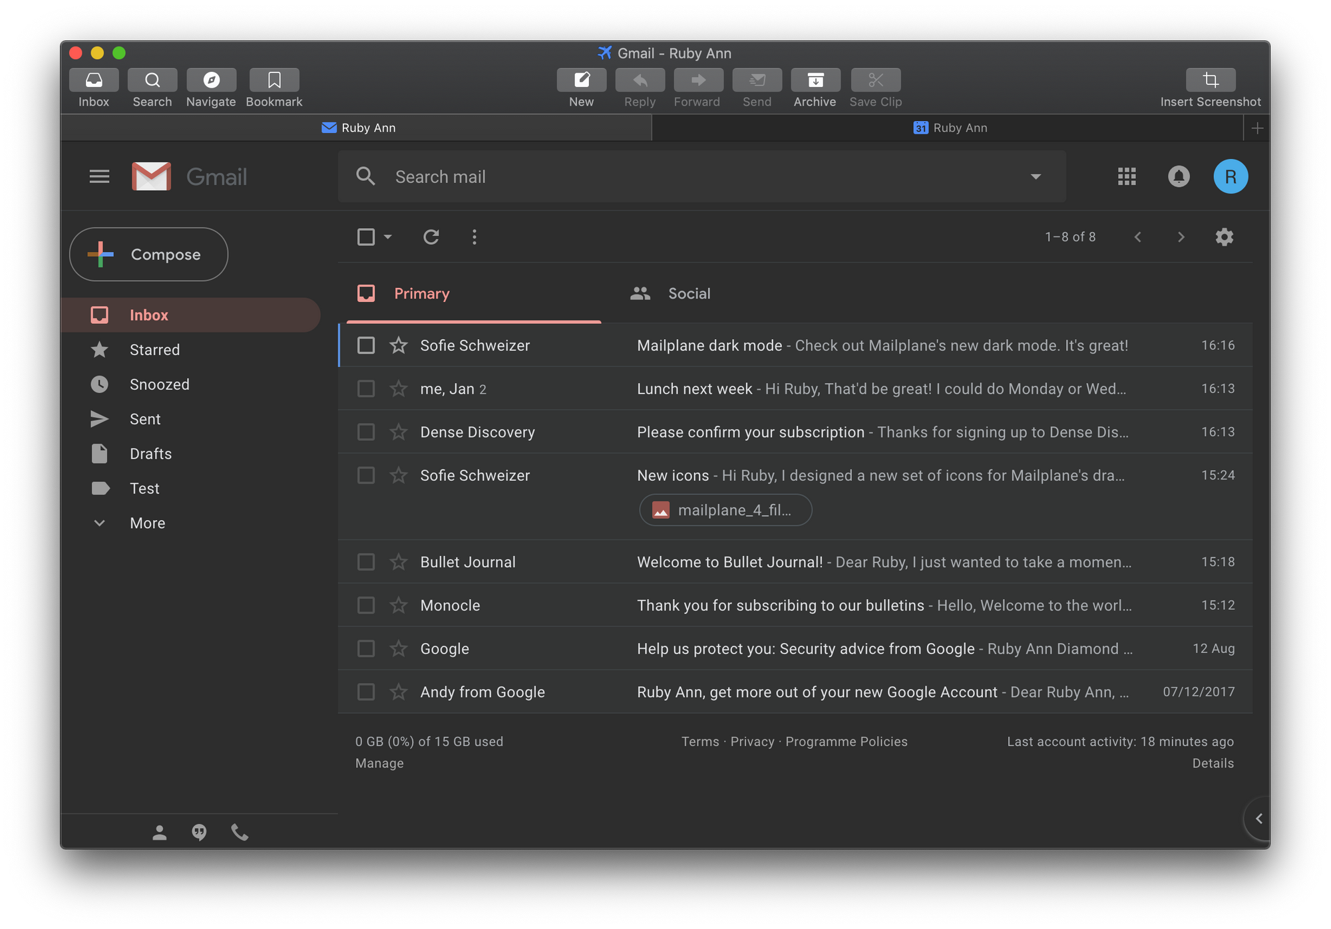Click Insert Screenshot crop icon
Image resolution: width=1331 pixels, height=929 pixels.
click(1211, 80)
